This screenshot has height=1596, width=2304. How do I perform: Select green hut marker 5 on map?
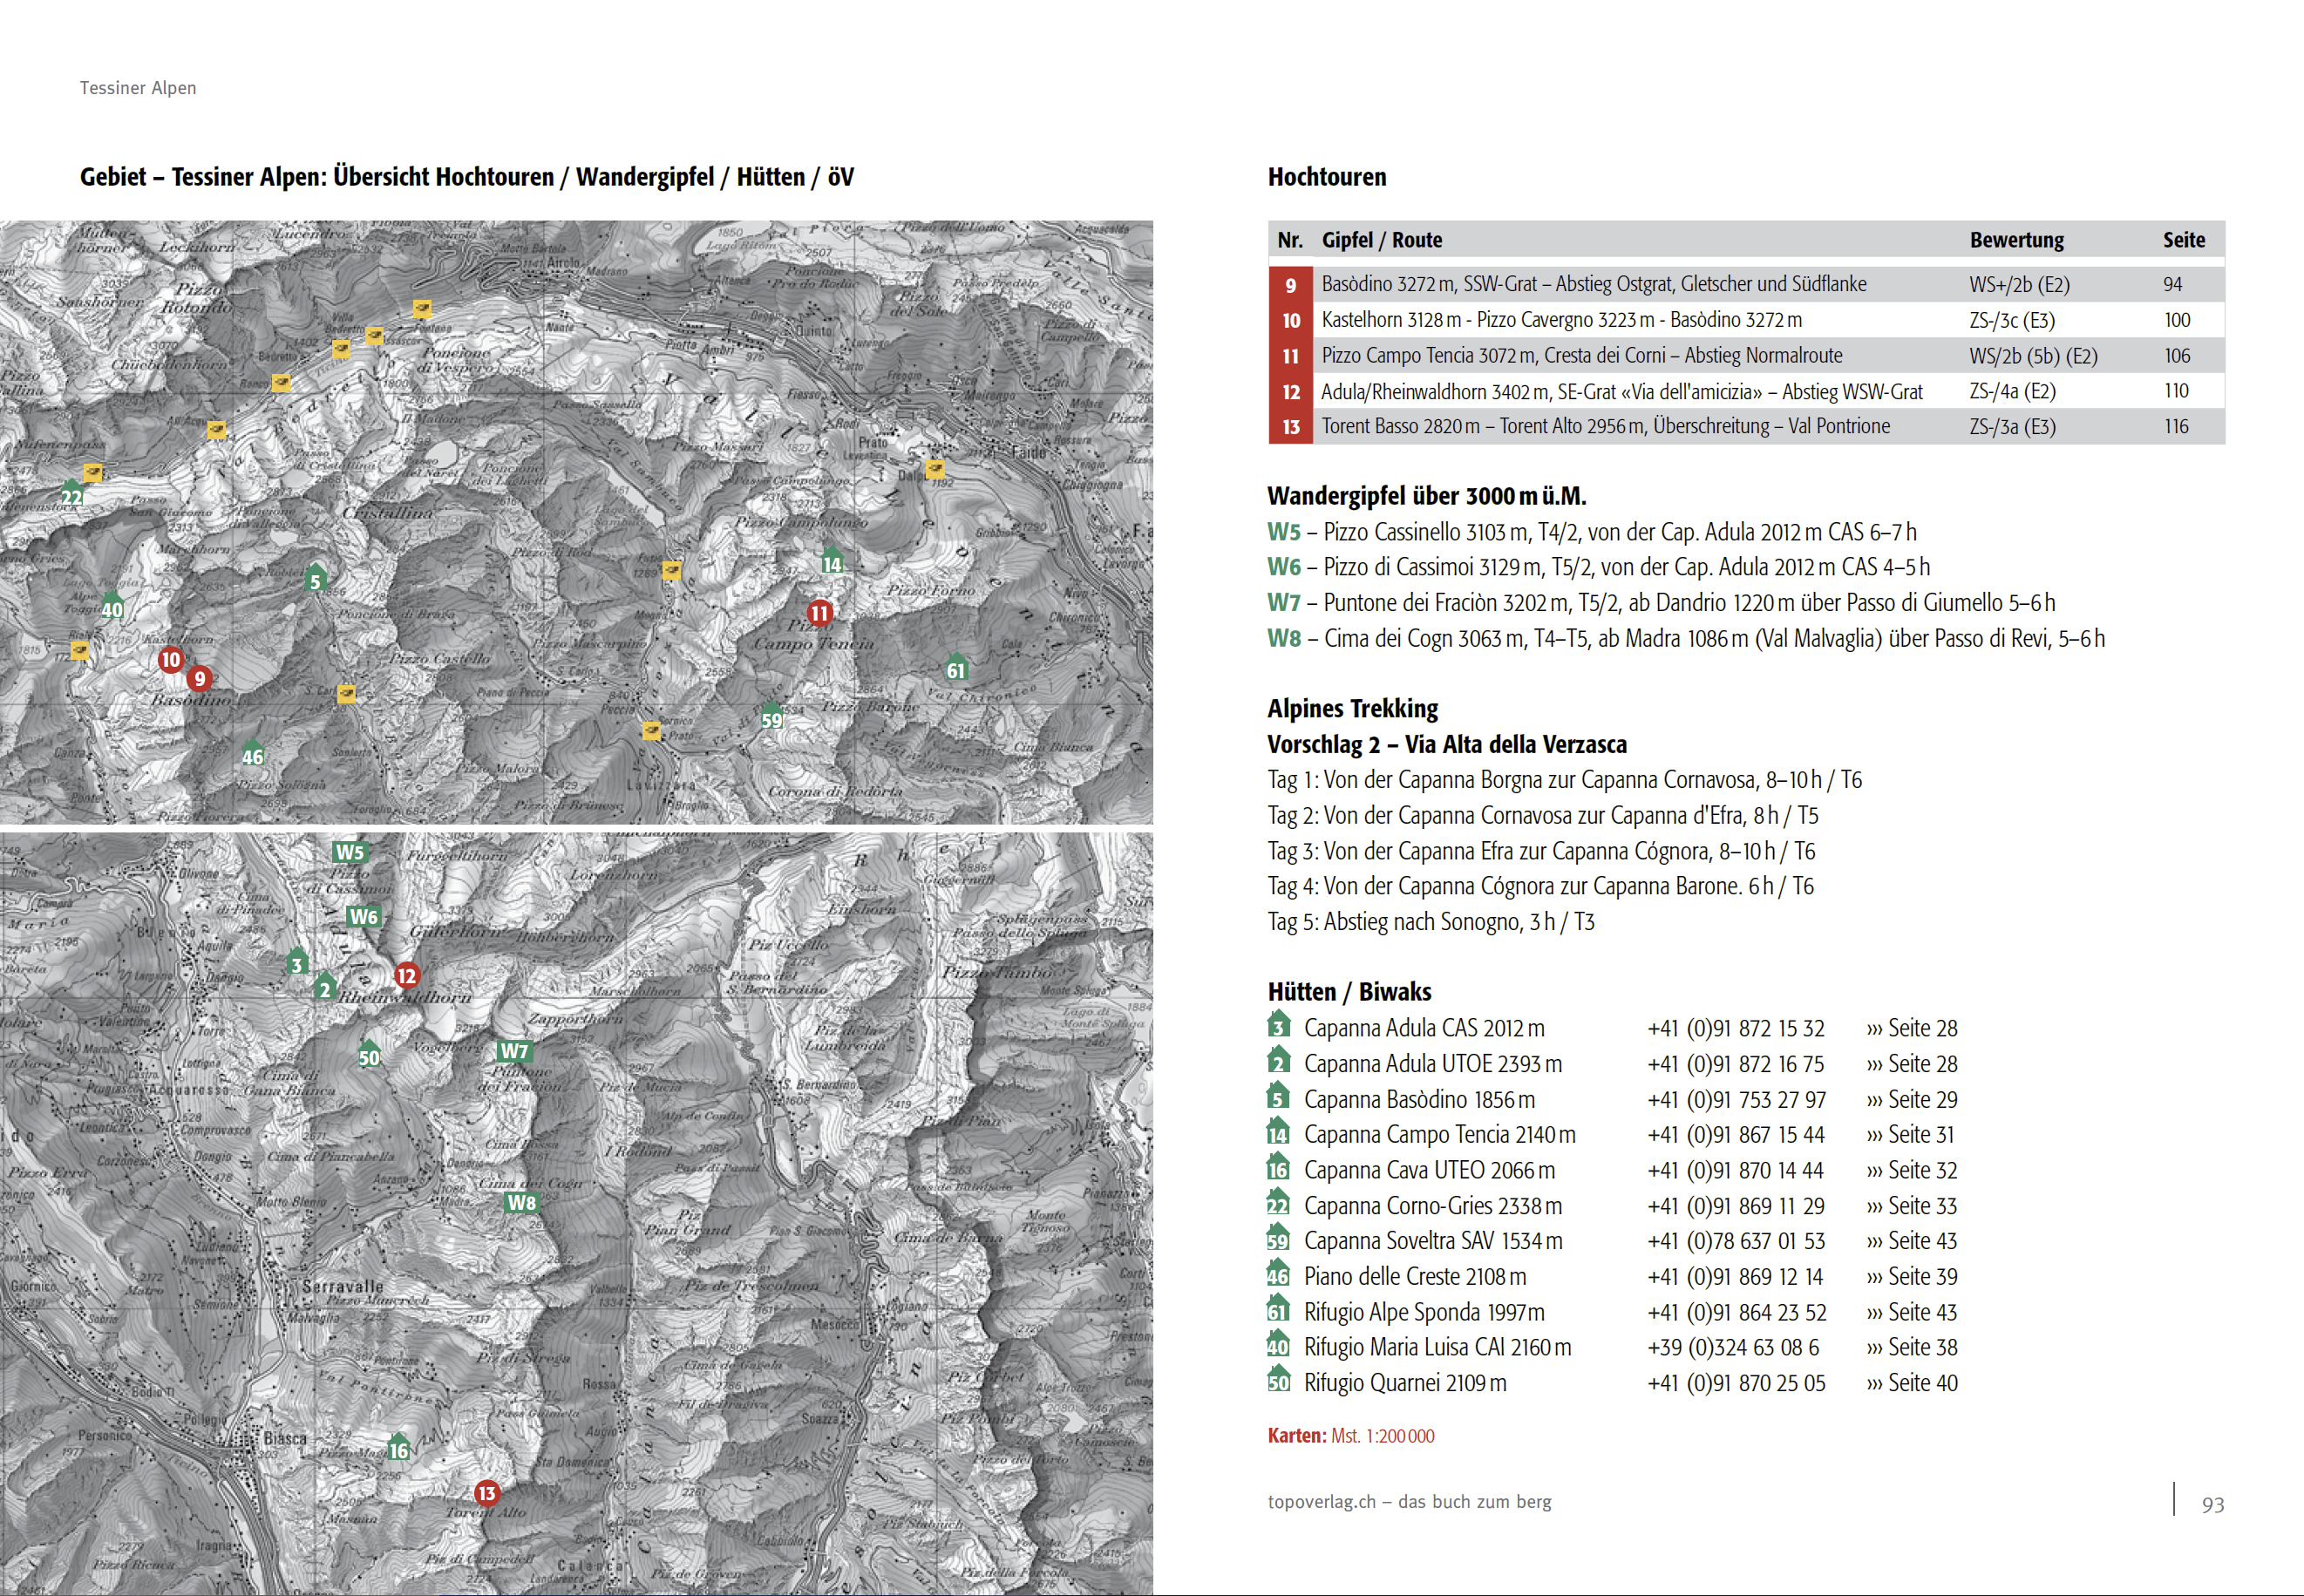[x=315, y=577]
